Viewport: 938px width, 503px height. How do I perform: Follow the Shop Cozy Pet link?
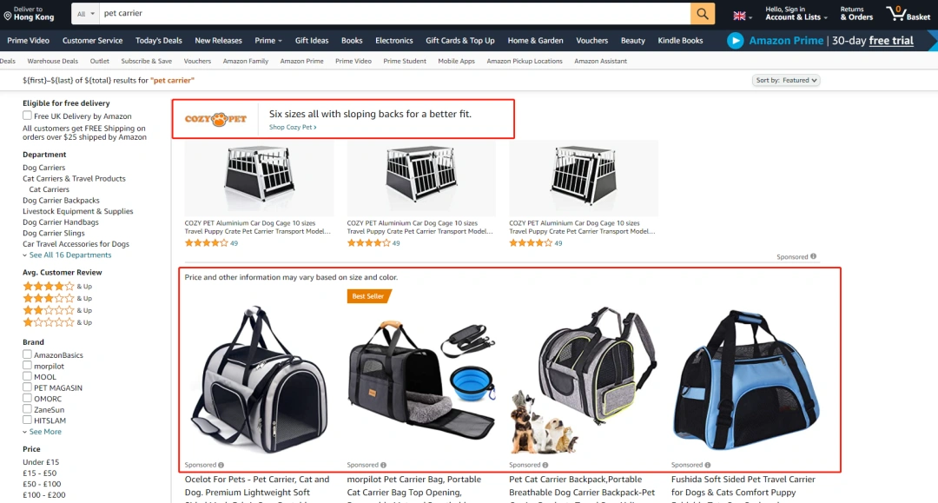tap(293, 127)
